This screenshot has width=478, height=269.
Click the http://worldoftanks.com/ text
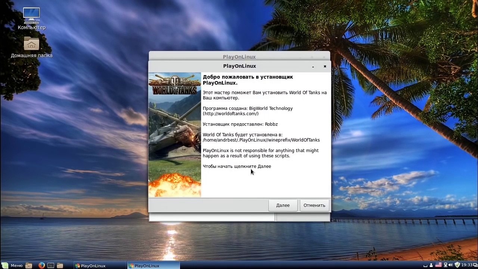pos(230,114)
